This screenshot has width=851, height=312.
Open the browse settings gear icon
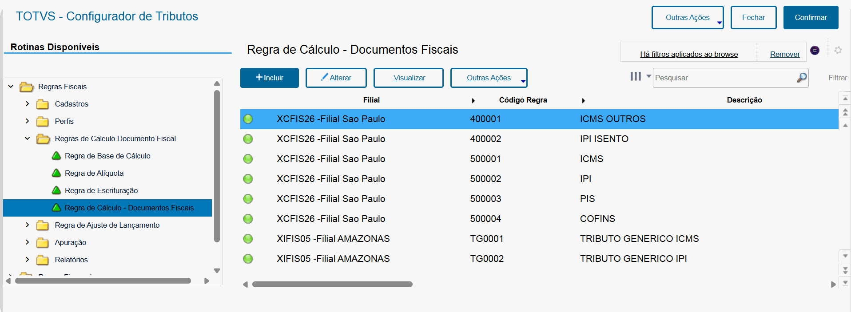point(838,50)
